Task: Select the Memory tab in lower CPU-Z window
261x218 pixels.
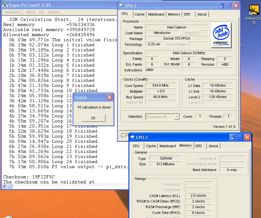Action: point(185,146)
